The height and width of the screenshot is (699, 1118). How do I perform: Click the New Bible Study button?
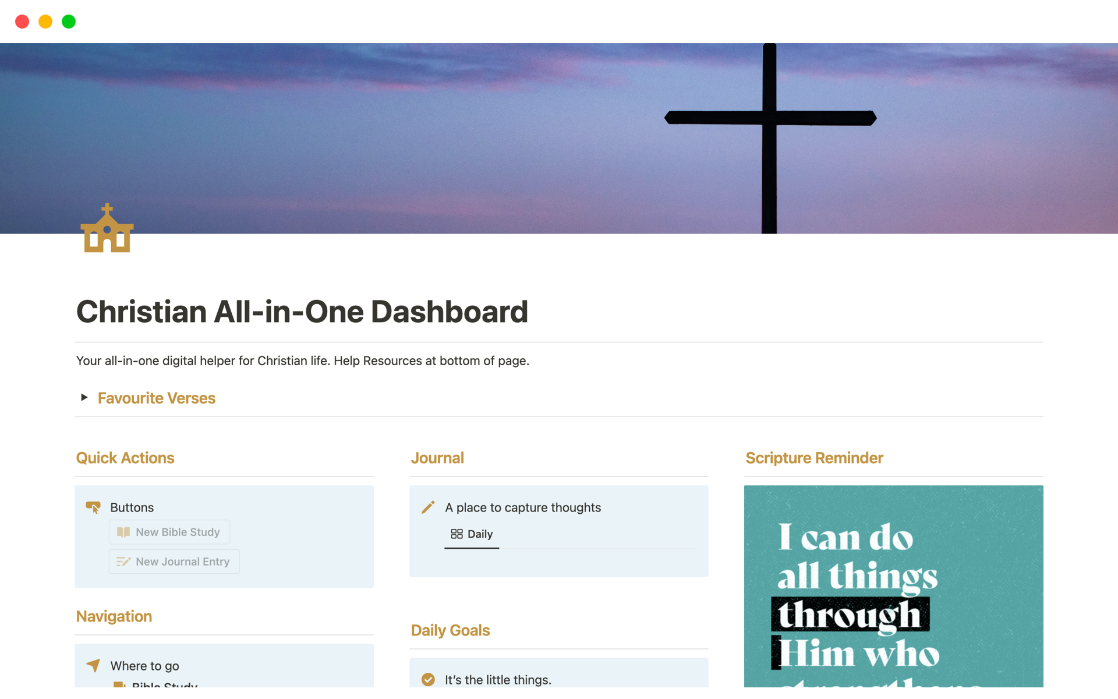169,532
